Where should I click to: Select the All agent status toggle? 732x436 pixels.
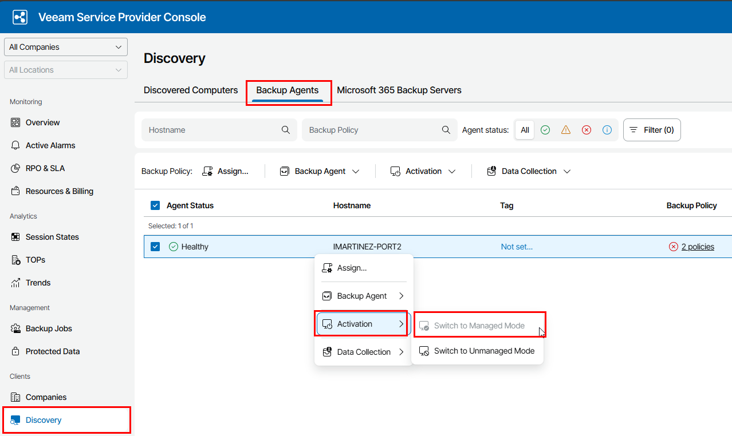pyautogui.click(x=525, y=130)
